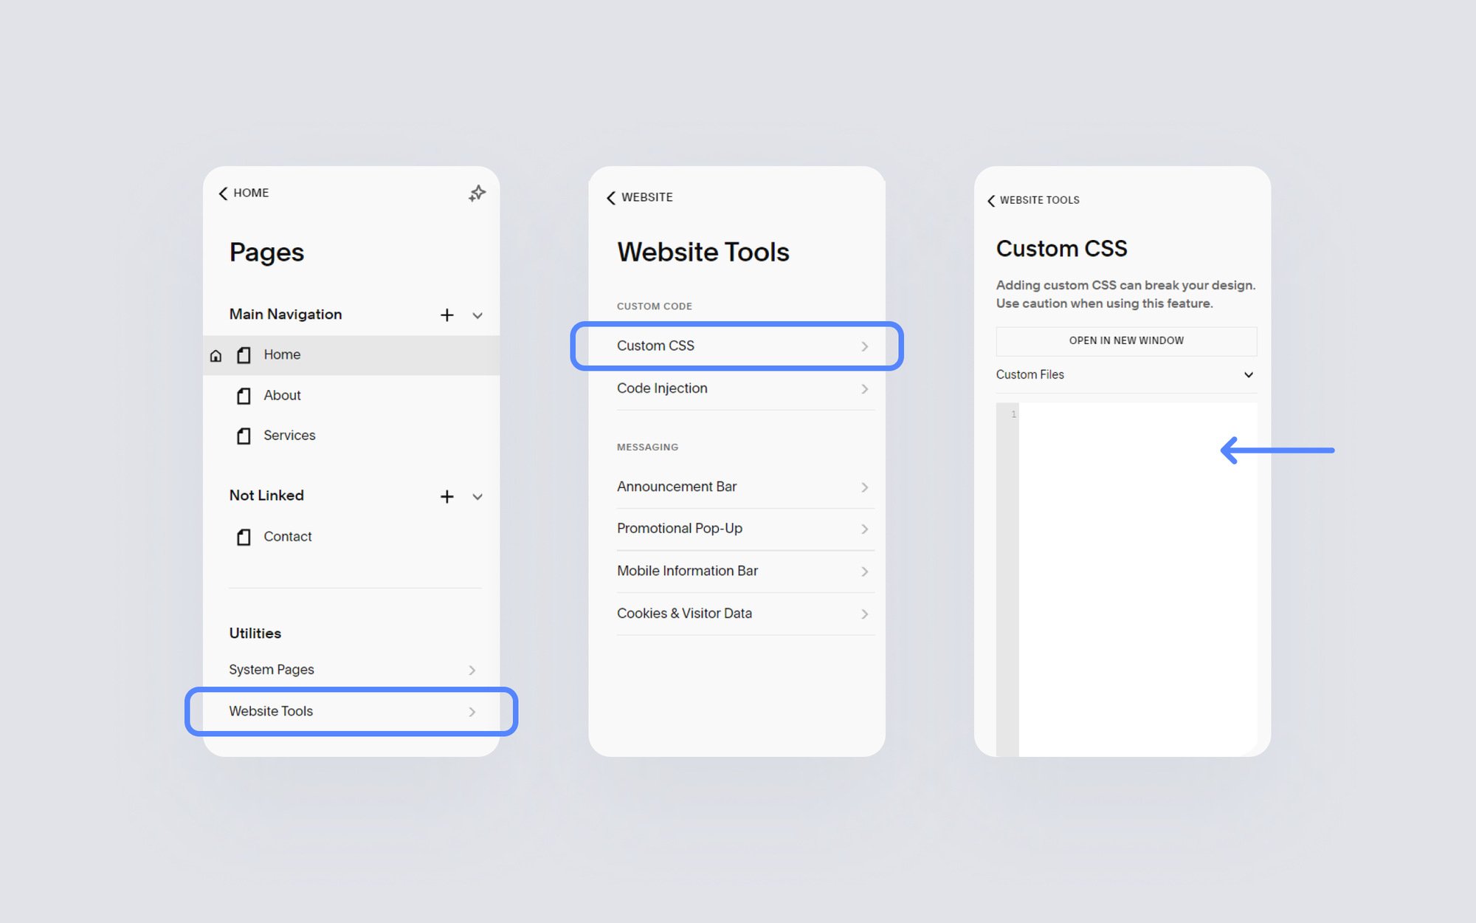1476x923 pixels.
Task: Click the About page document icon
Action: (244, 396)
